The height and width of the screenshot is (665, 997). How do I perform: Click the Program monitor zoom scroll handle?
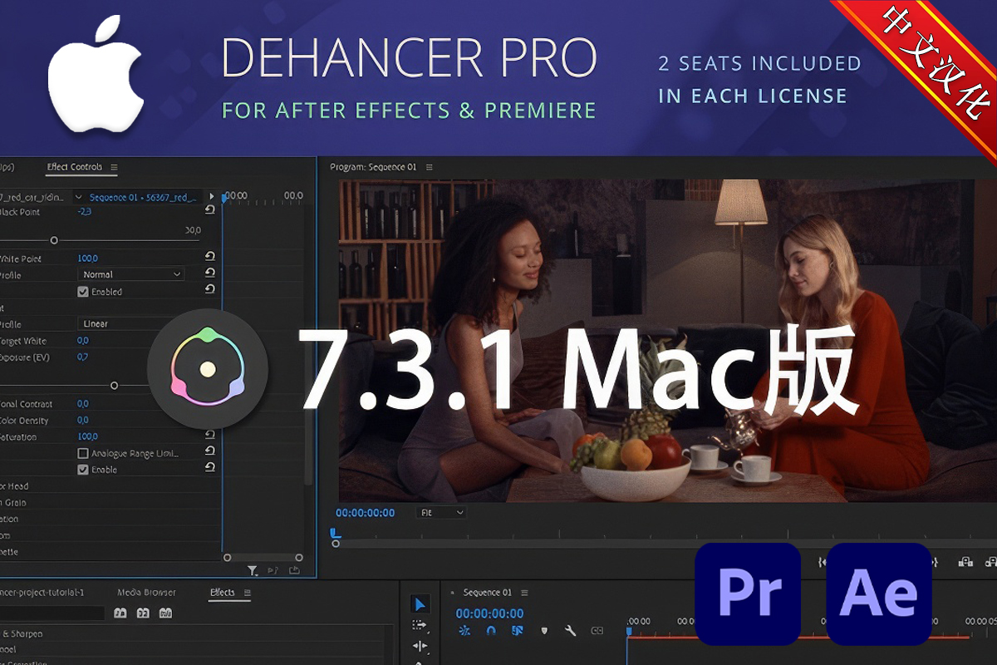(x=336, y=543)
